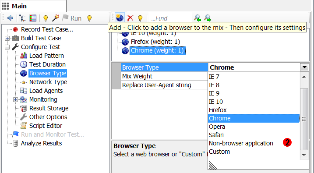Click the dropdown list scroll down arrow
This screenshot has width=314, height=173.
(304, 155)
